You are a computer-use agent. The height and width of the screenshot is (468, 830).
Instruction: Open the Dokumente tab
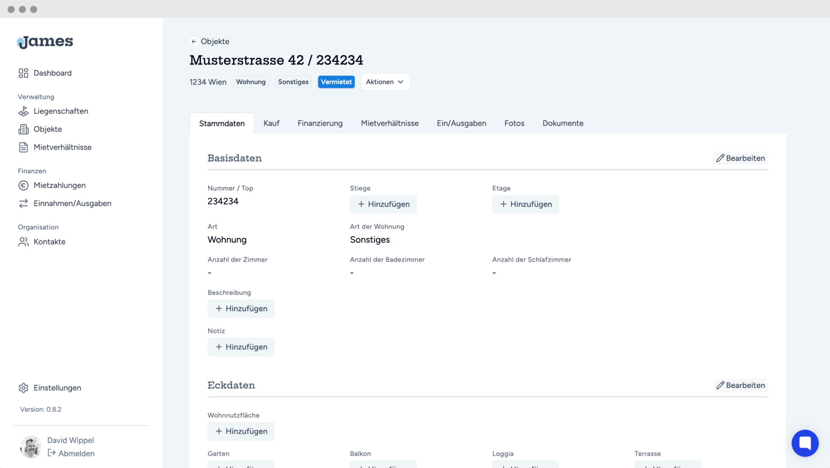pyautogui.click(x=563, y=123)
